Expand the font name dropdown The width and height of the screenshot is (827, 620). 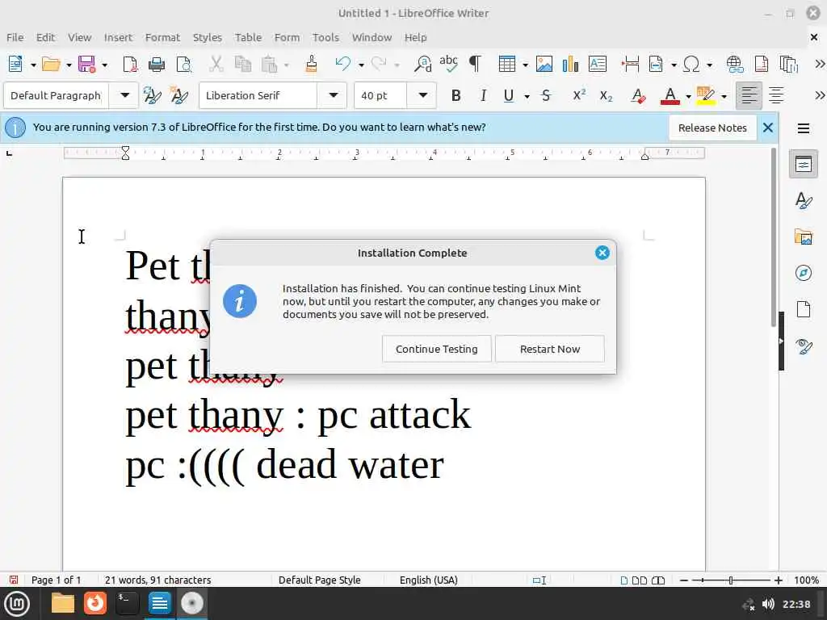coord(334,95)
